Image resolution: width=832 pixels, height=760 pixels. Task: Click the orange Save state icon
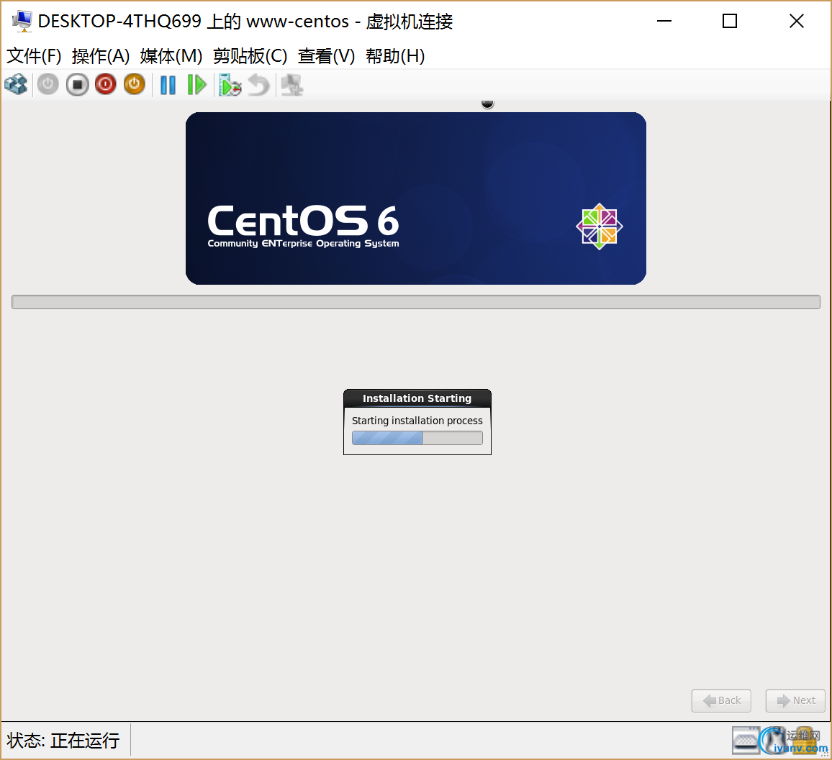point(135,85)
